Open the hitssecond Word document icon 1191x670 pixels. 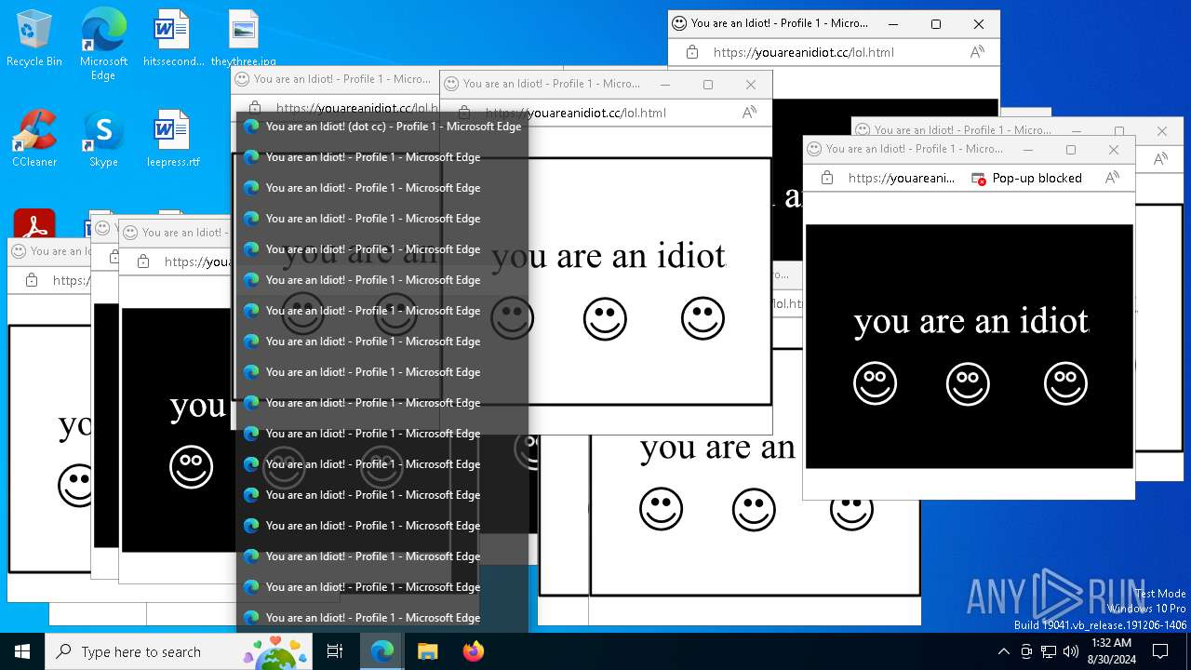click(x=172, y=38)
